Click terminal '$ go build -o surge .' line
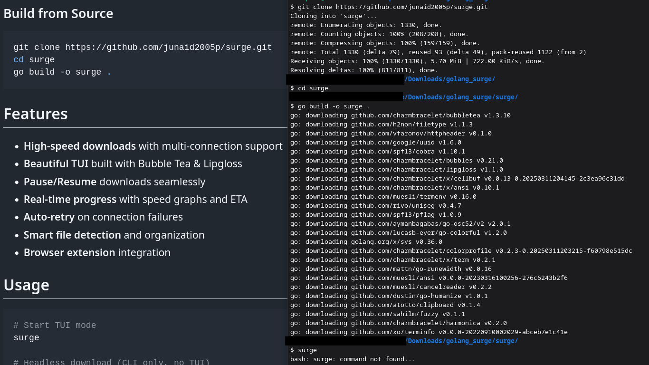 pyautogui.click(x=330, y=106)
